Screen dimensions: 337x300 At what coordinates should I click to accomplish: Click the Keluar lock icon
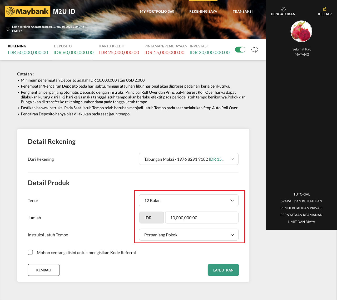click(325, 9)
